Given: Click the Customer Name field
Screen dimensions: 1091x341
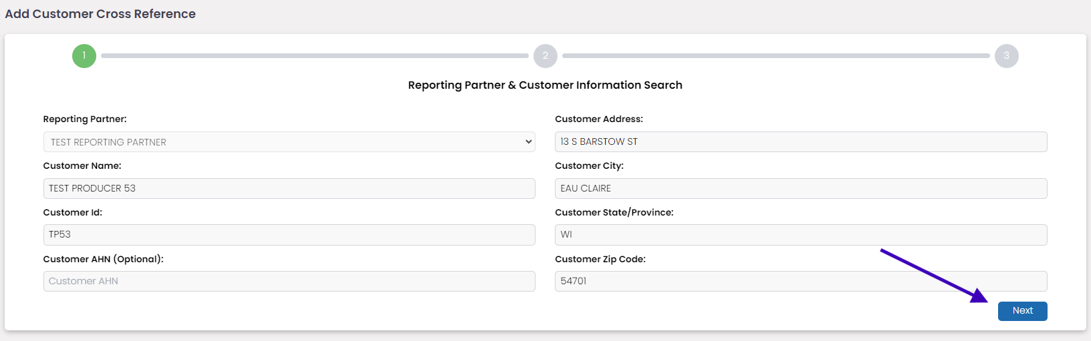Looking at the screenshot, I should pyautogui.click(x=289, y=188).
